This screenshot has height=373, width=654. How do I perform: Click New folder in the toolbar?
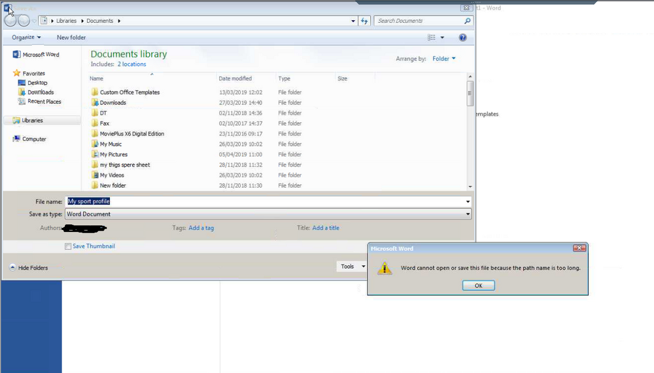pos(71,37)
